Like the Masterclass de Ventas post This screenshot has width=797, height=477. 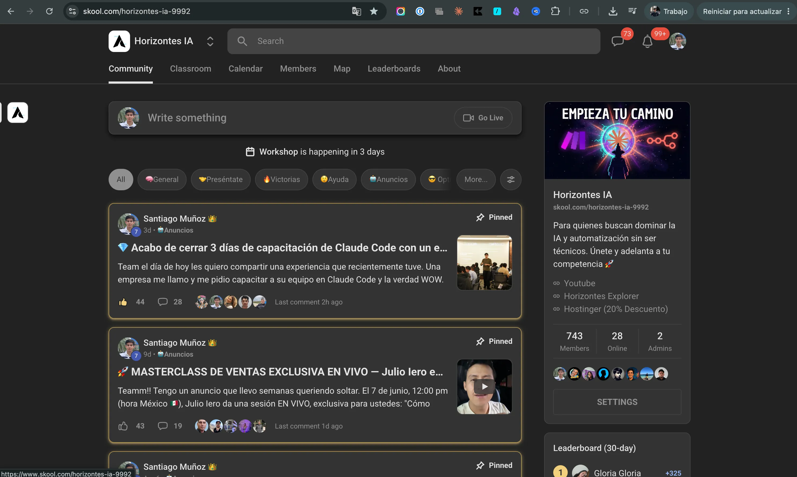123,426
